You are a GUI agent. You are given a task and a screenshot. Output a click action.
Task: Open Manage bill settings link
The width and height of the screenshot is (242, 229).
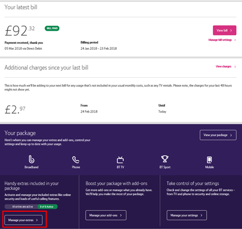click(222, 40)
